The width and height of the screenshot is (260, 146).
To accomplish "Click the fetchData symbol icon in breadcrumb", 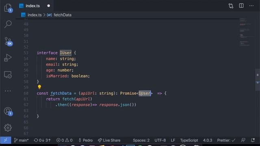I will [49, 15].
